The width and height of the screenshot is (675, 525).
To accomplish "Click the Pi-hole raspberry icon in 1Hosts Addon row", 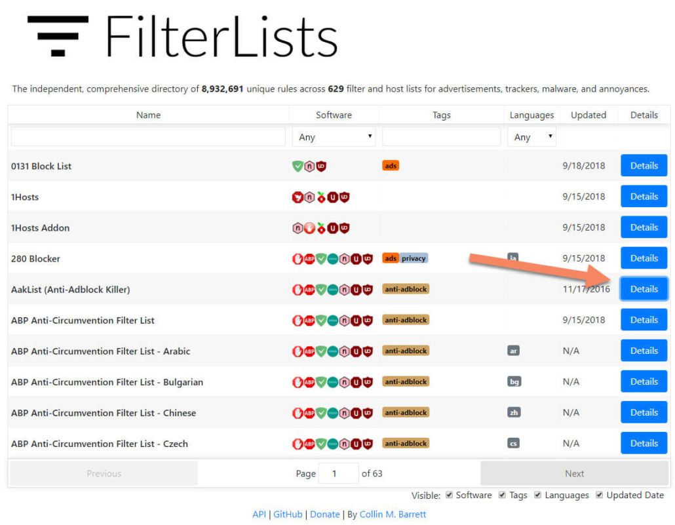I will 320,228.
